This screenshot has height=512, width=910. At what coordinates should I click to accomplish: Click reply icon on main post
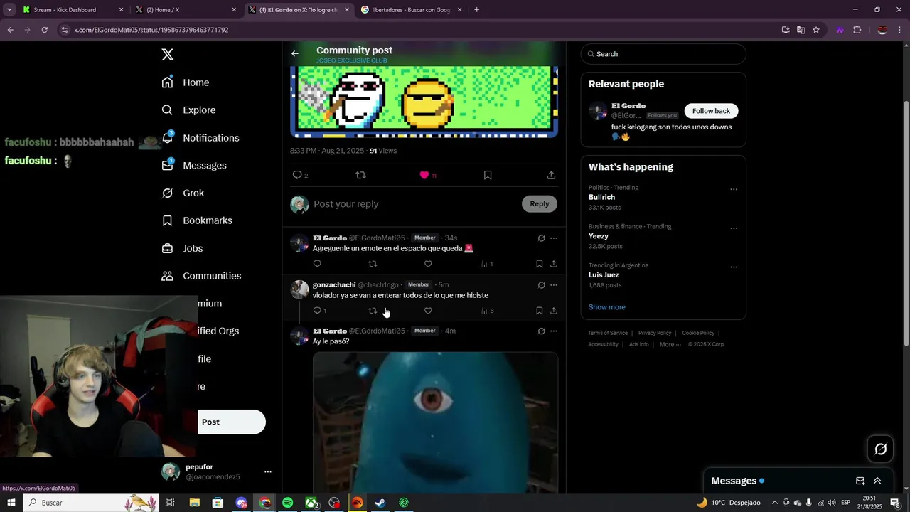click(297, 175)
